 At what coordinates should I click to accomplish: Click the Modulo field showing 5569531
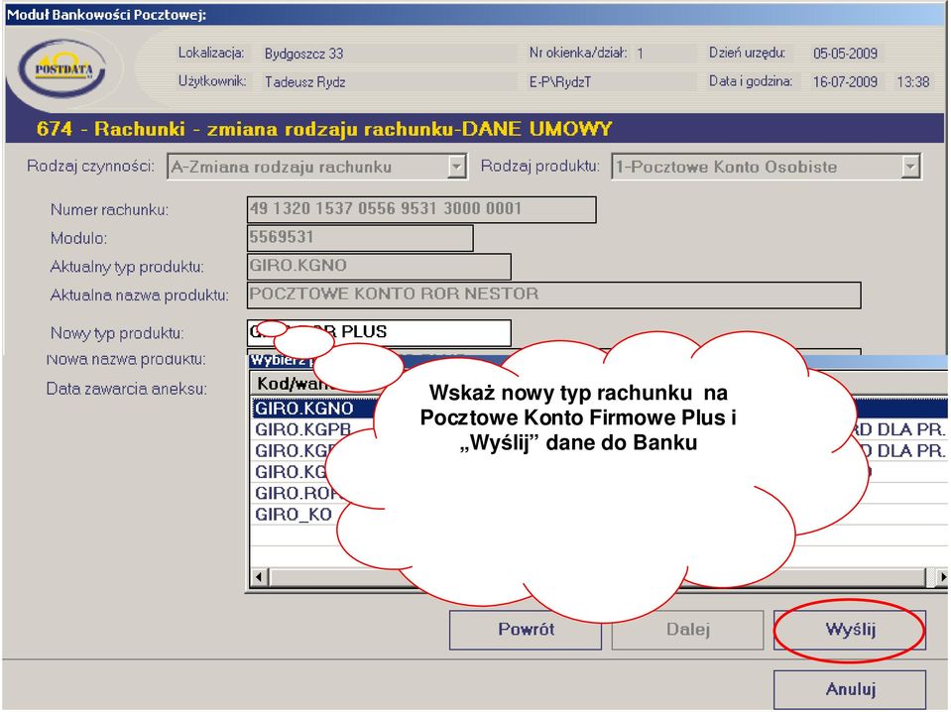pos(360,238)
